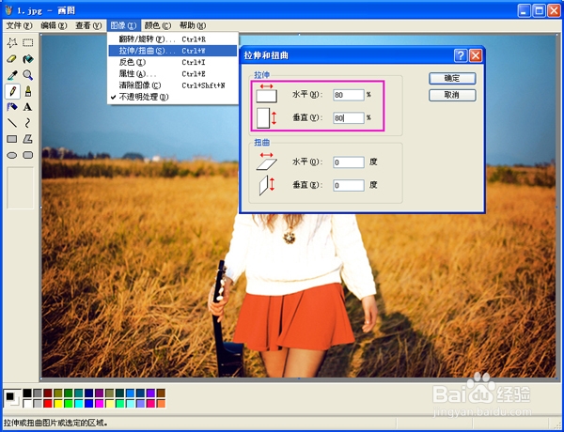This screenshot has height=432, width=564.
Task: Activate the Pick Color eyedropper tool
Action: [12, 75]
